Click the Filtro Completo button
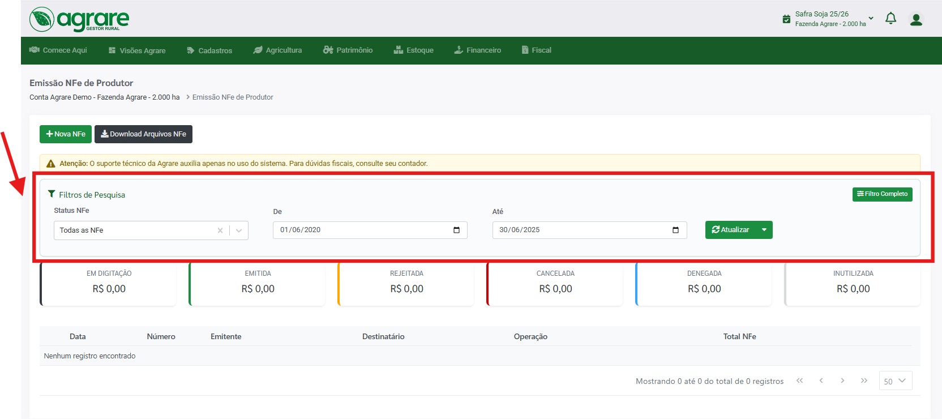The height and width of the screenshot is (419, 942). [882, 194]
